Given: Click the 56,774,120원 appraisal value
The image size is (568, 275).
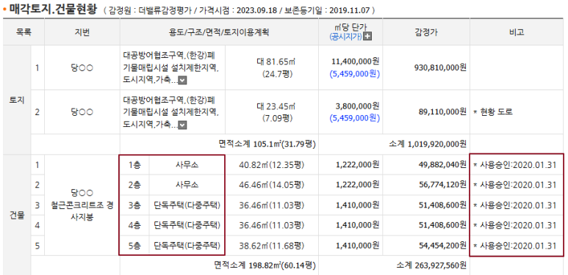Looking at the screenshot, I should (442, 185).
